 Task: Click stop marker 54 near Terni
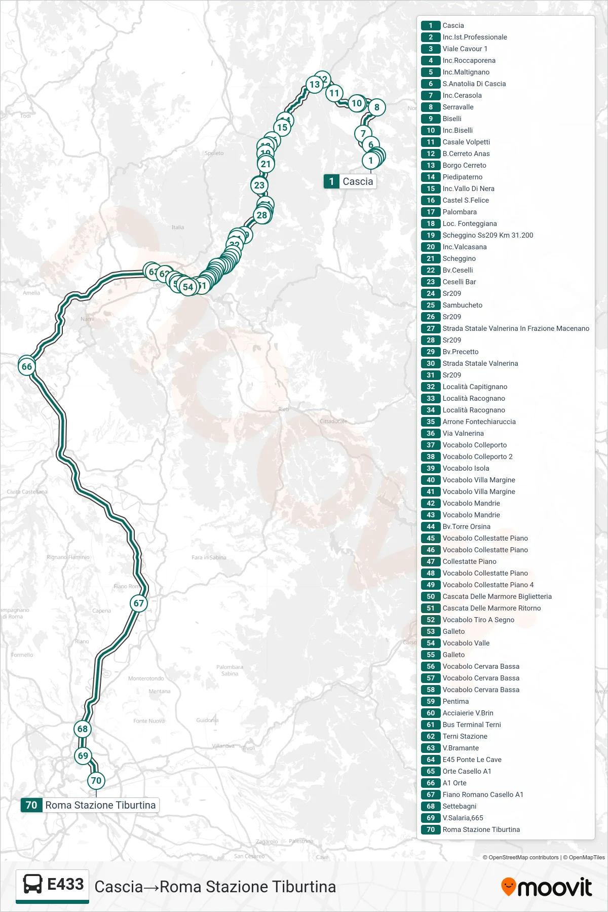[x=188, y=287]
